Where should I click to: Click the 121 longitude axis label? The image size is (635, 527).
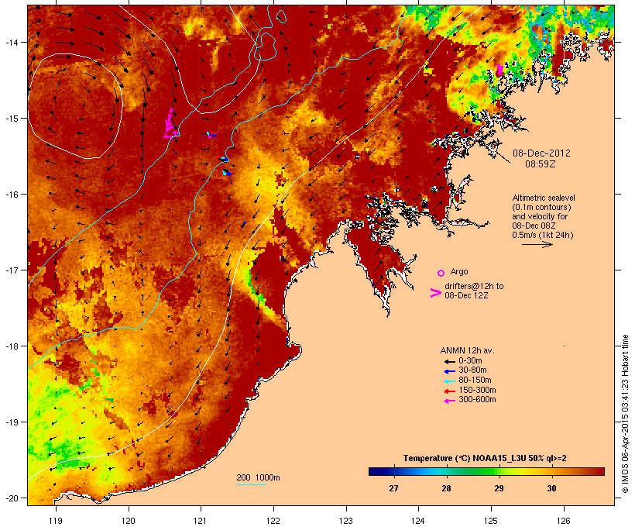click(x=201, y=521)
